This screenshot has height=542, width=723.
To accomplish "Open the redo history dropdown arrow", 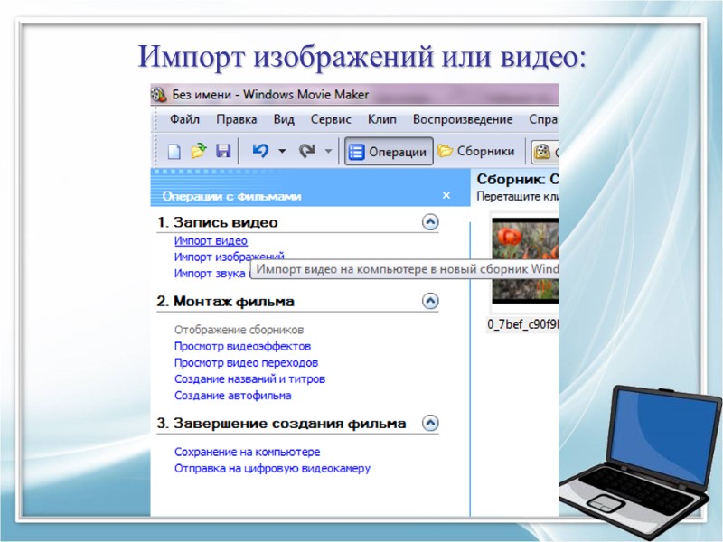I will coord(328,151).
